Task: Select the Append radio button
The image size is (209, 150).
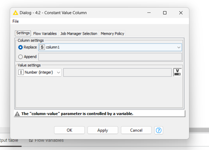Action: [20, 57]
